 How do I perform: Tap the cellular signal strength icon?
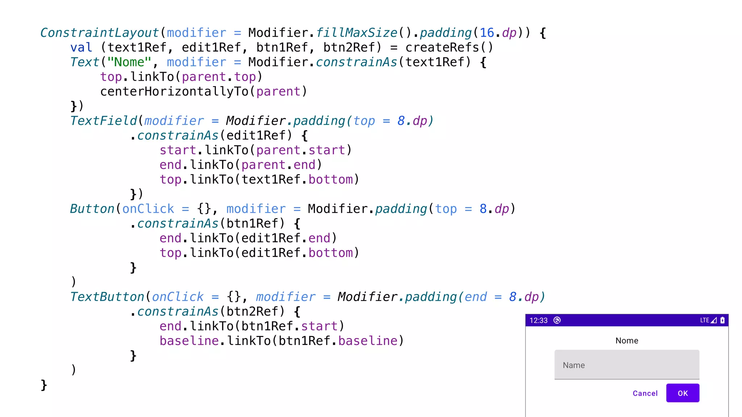pos(713,320)
